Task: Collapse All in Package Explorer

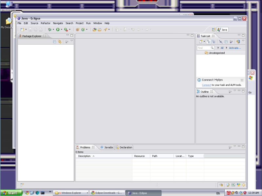Action: point(55,42)
